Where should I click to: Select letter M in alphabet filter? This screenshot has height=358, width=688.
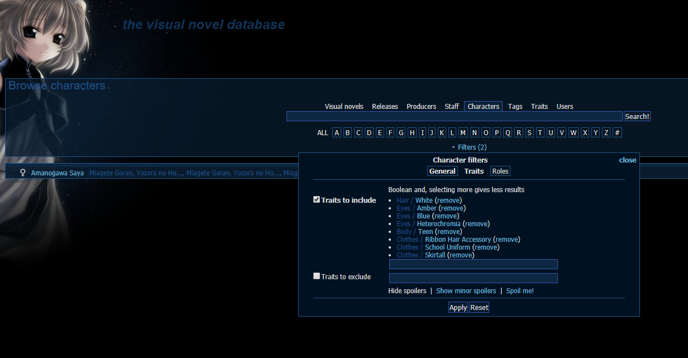click(x=463, y=132)
